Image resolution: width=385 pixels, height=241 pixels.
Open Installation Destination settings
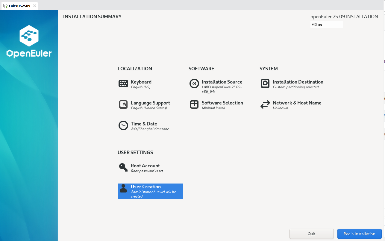tap(298, 82)
